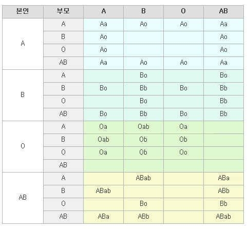Click the ABa cell in the AB column
The height and width of the screenshot is (229, 247).
coord(223,179)
